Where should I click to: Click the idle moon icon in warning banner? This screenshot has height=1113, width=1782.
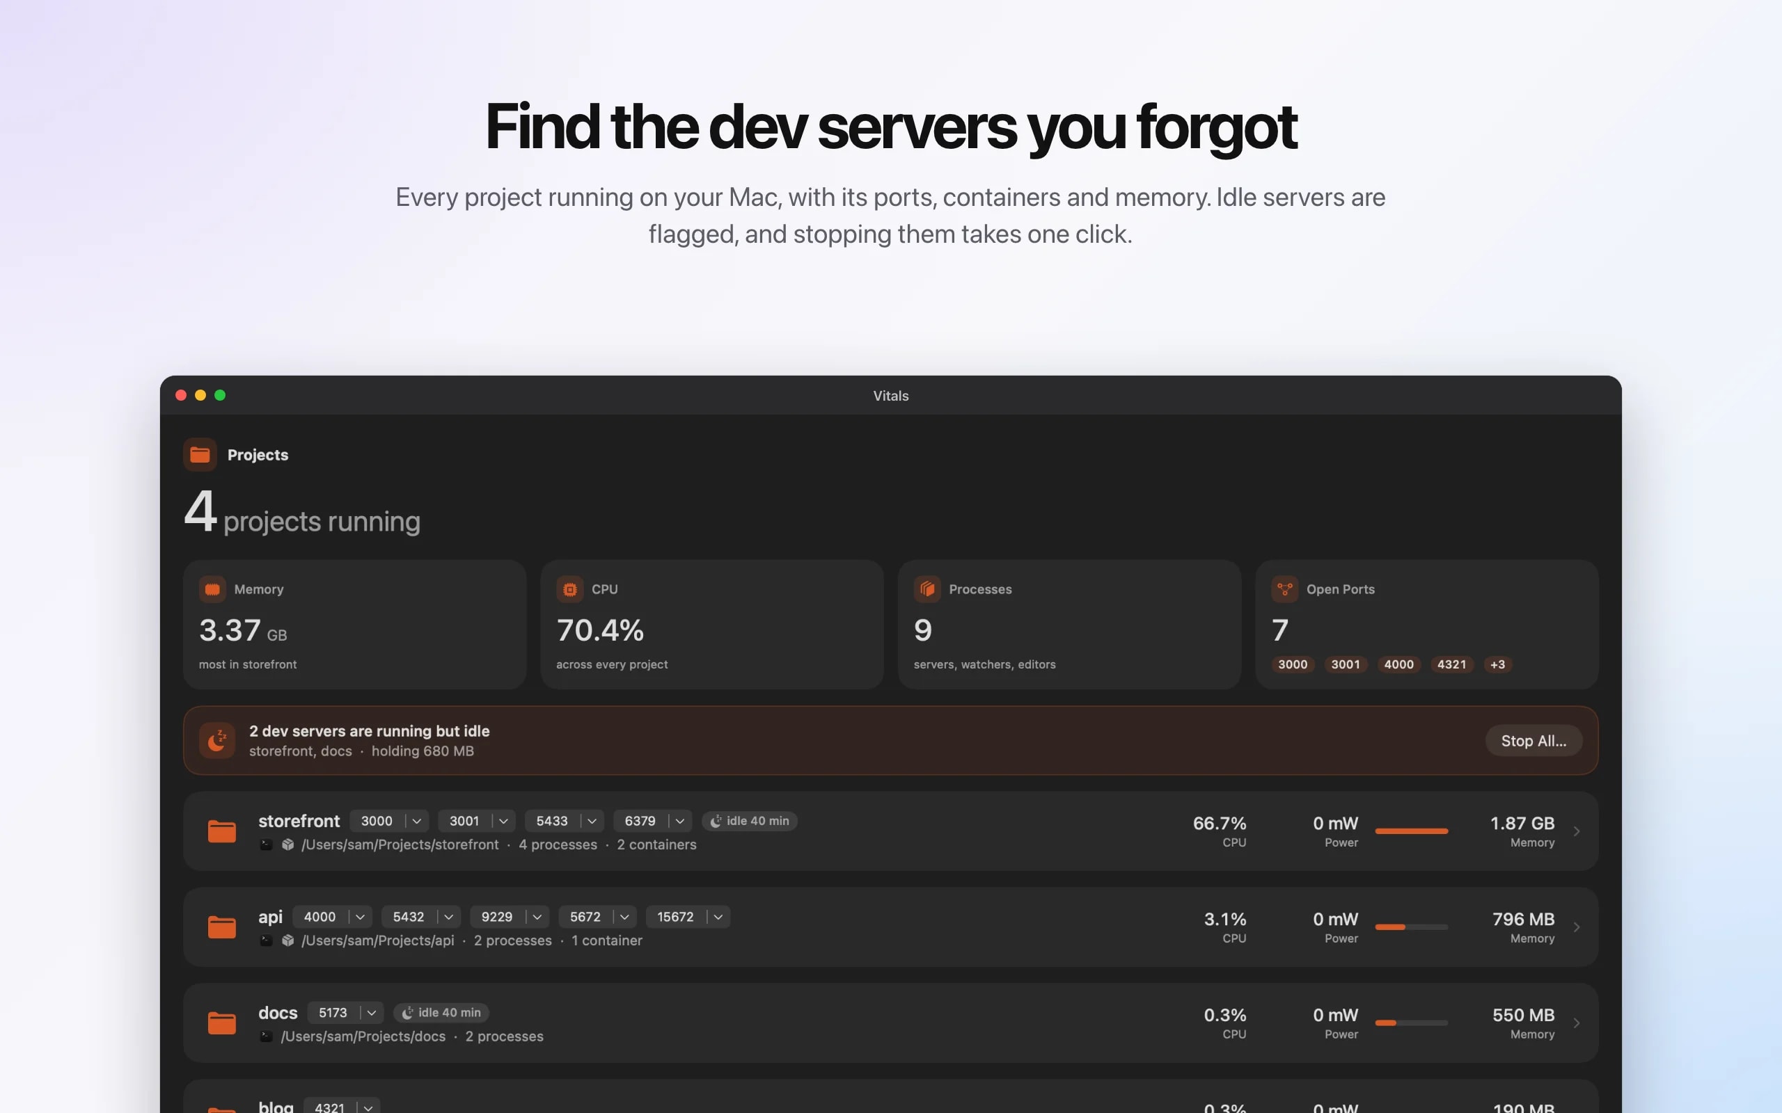point(216,741)
